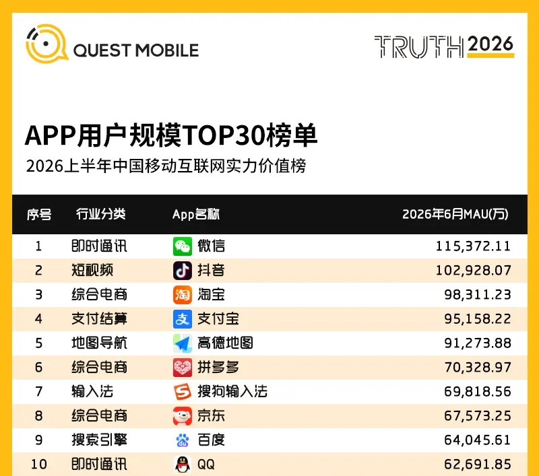
Task: Click the MAU value 62,691.85
Action: [x=478, y=465]
